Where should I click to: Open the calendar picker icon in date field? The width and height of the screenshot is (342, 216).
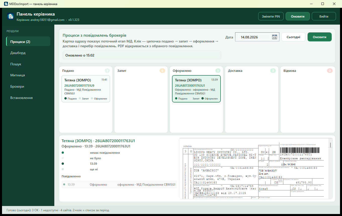tap(275, 37)
